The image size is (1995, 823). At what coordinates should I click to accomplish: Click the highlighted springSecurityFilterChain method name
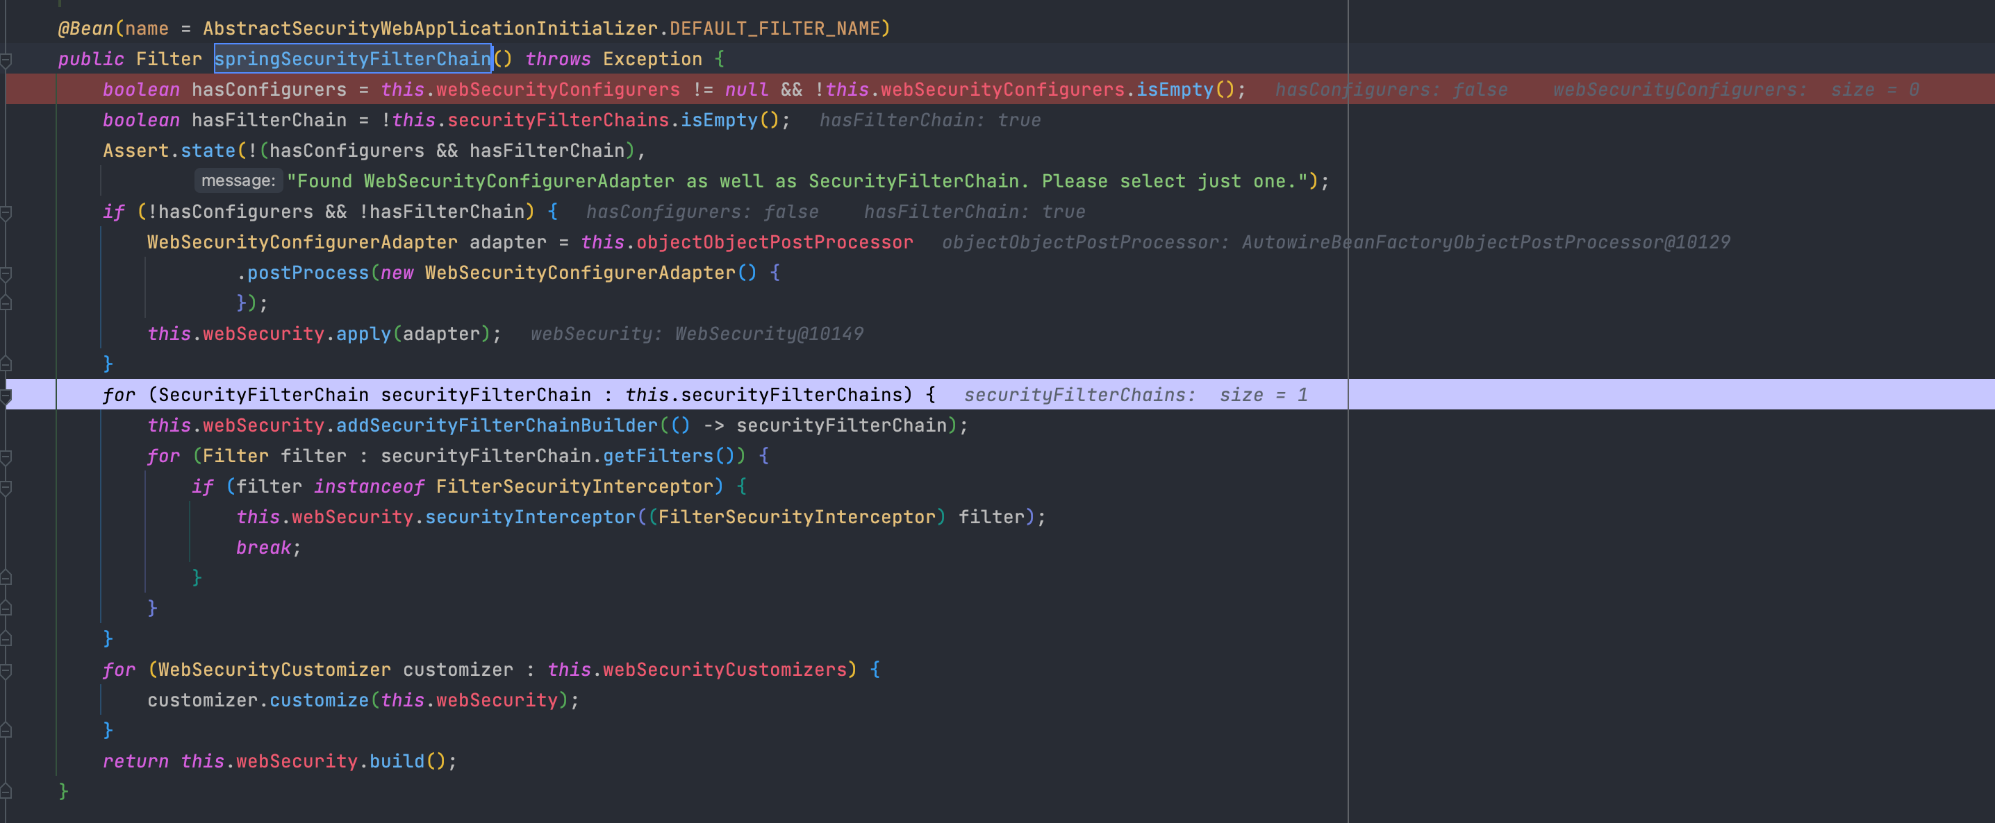click(x=352, y=59)
